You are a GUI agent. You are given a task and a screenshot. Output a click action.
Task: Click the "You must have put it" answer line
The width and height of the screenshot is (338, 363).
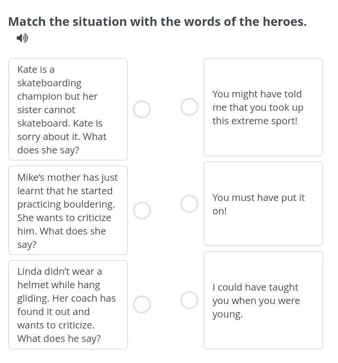(258, 198)
